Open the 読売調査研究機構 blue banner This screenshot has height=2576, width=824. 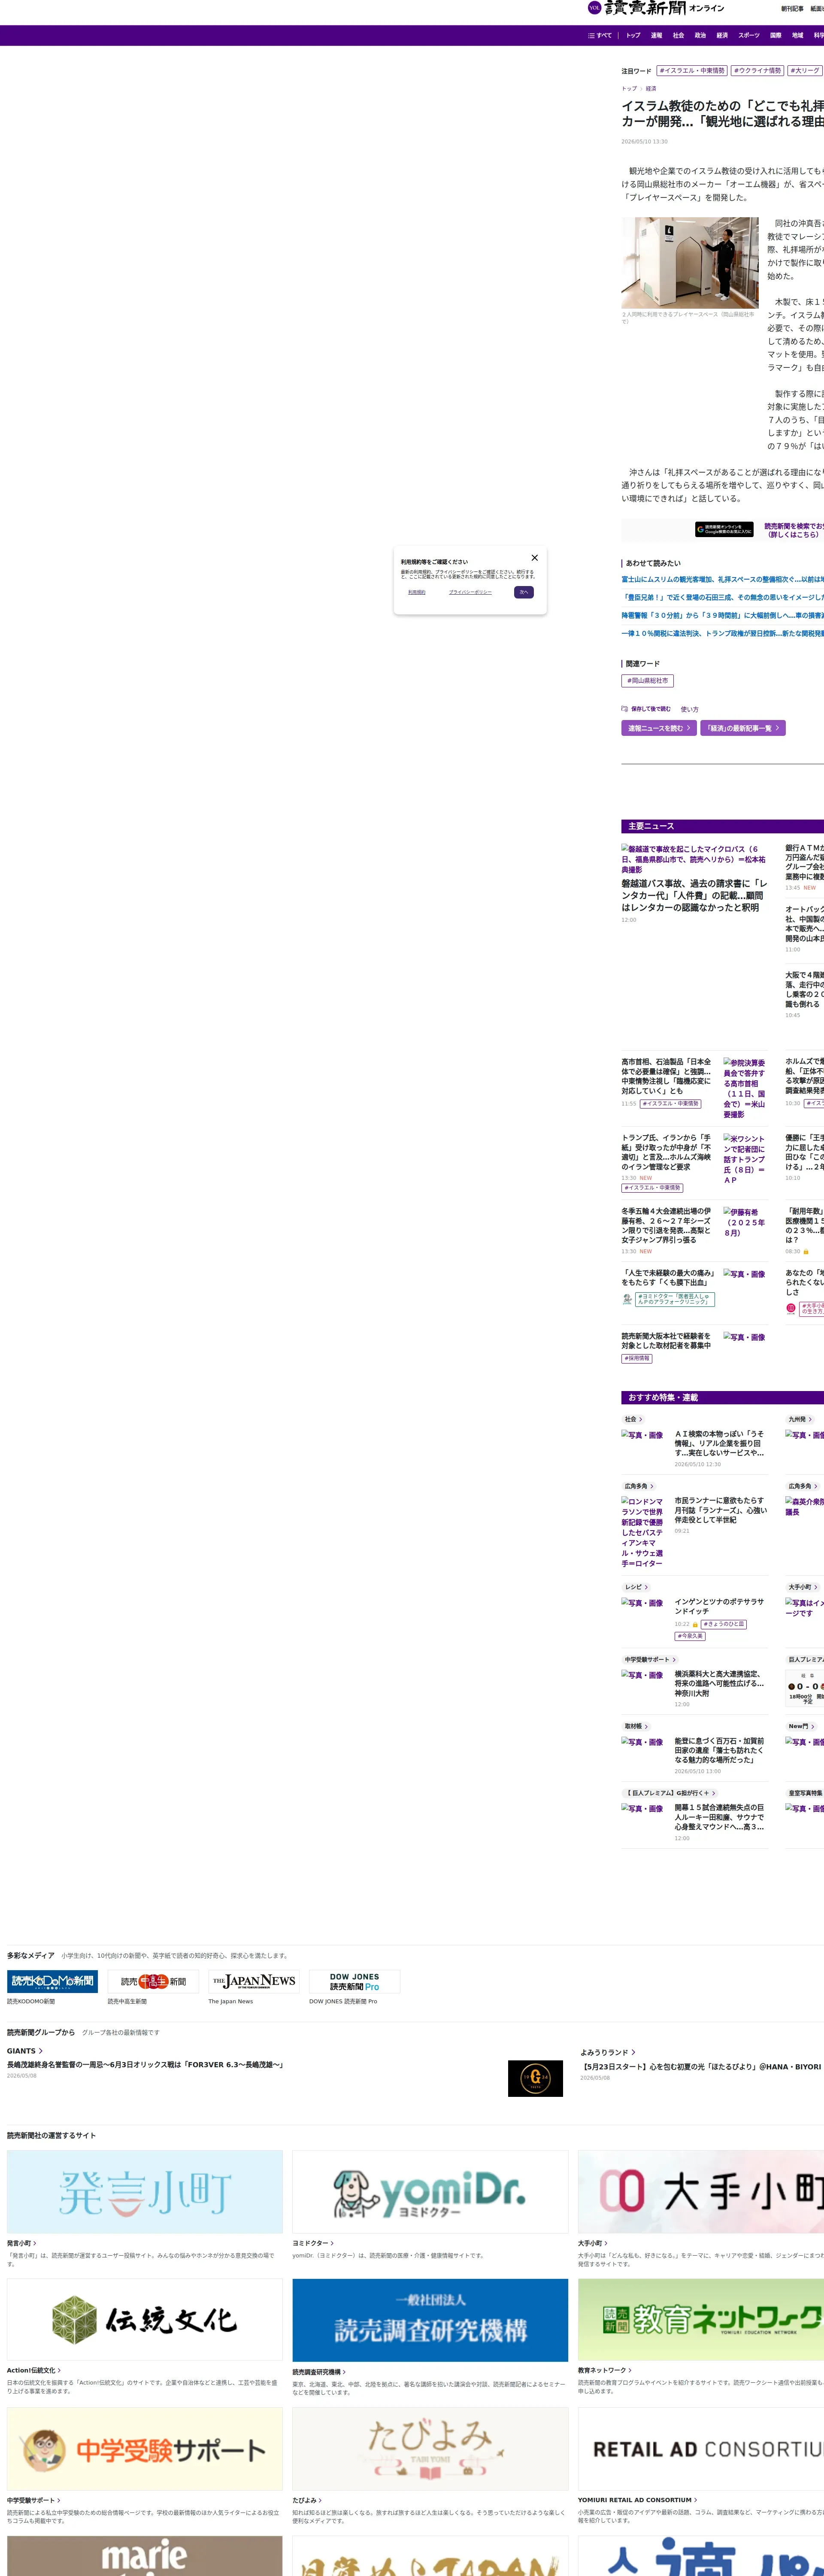(x=430, y=2320)
